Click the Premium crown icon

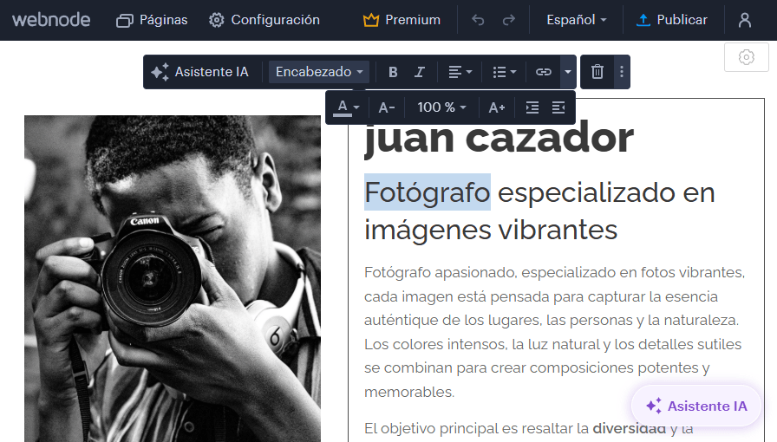point(370,20)
